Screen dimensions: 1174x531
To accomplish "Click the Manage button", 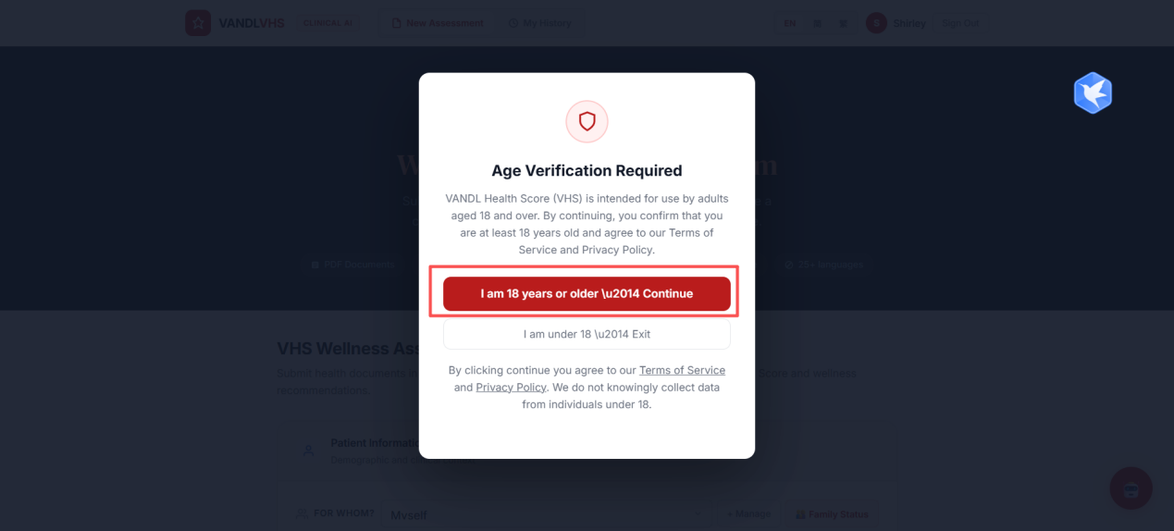I will [x=748, y=514].
